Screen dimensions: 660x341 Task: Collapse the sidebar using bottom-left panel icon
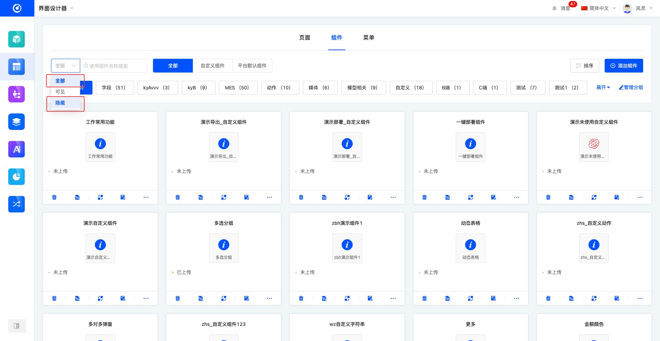(x=16, y=326)
